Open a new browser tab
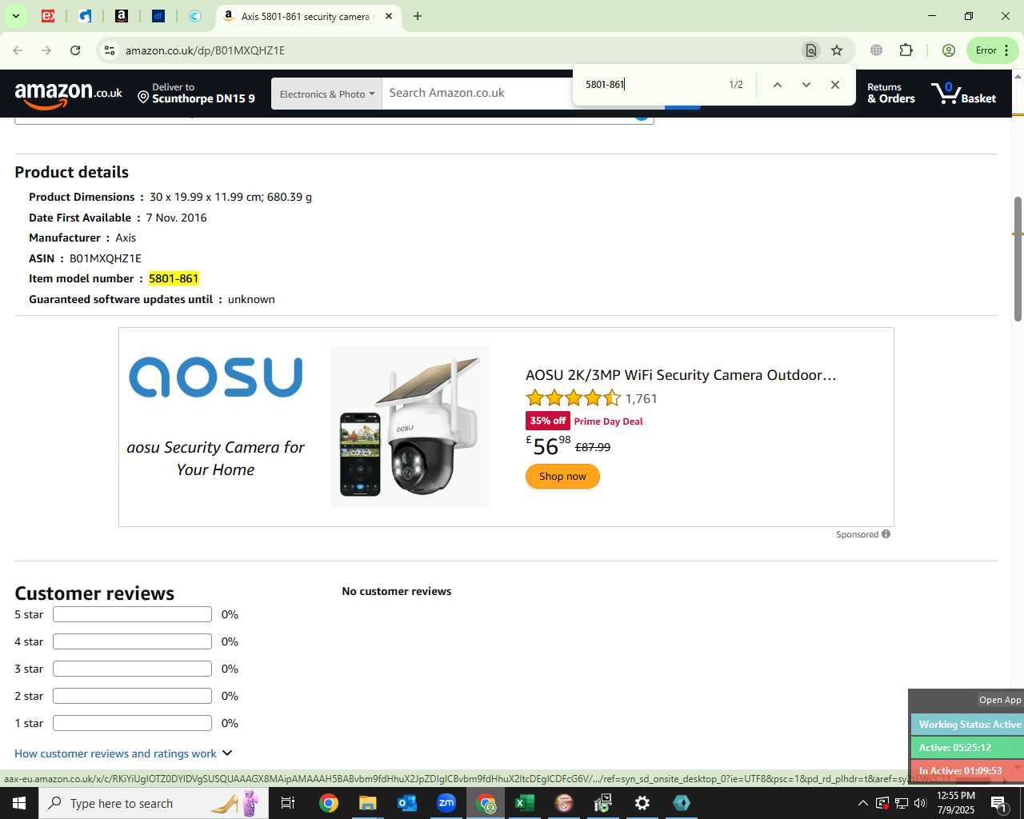Viewport: 1024px width, 819px height. tap(418, 16)
